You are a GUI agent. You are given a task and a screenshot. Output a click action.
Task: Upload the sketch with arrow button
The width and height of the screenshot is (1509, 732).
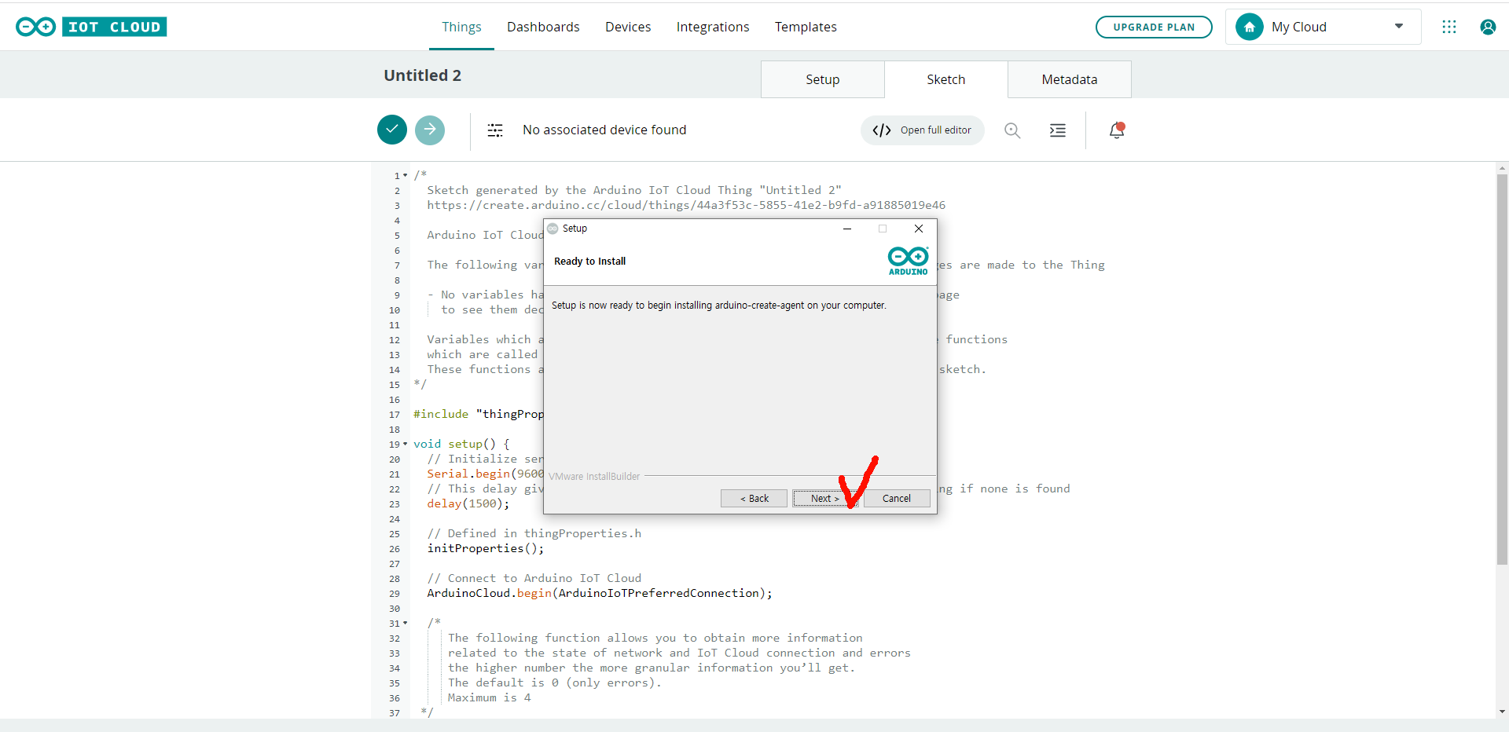pyautogui.click(x=430, y=130)
